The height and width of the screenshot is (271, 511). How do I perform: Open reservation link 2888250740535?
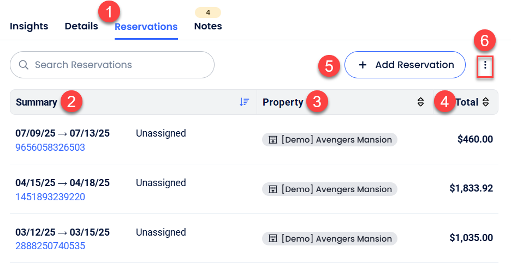[50, 246]
